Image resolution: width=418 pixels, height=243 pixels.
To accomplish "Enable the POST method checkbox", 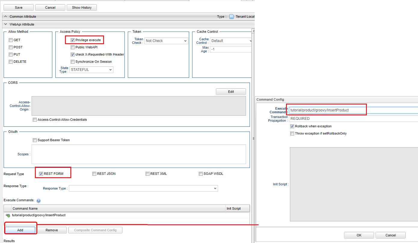I will [11, 47].
